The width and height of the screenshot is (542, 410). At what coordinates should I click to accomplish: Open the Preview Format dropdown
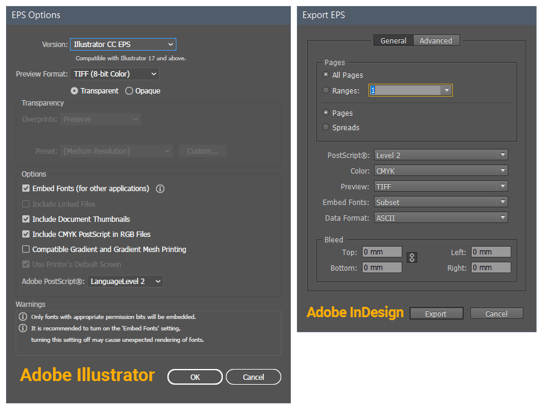click(x=115, y=74)
